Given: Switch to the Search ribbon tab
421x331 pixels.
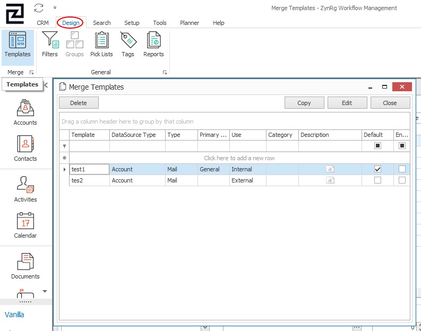Looking at the screenshot, I should coord(102,23).
